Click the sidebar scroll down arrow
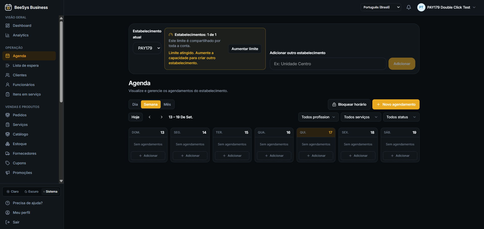 61,181
